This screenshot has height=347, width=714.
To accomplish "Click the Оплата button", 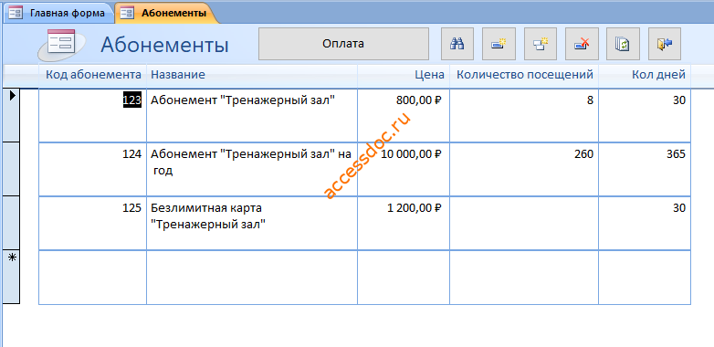I will click(343, 44).
